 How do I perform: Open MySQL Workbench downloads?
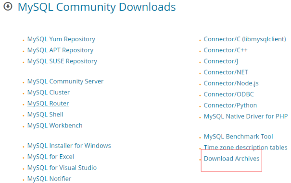[55, 126]
